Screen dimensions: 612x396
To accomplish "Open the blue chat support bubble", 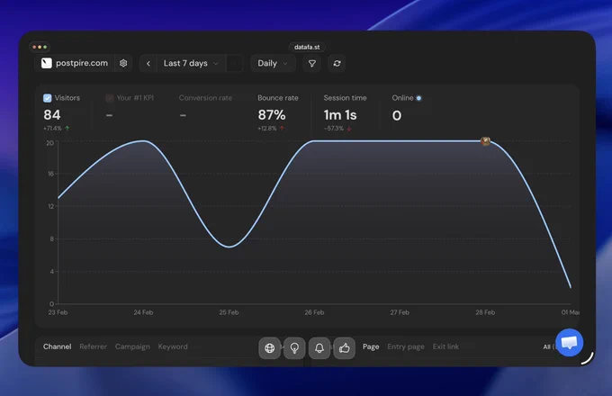I will 570,343.
